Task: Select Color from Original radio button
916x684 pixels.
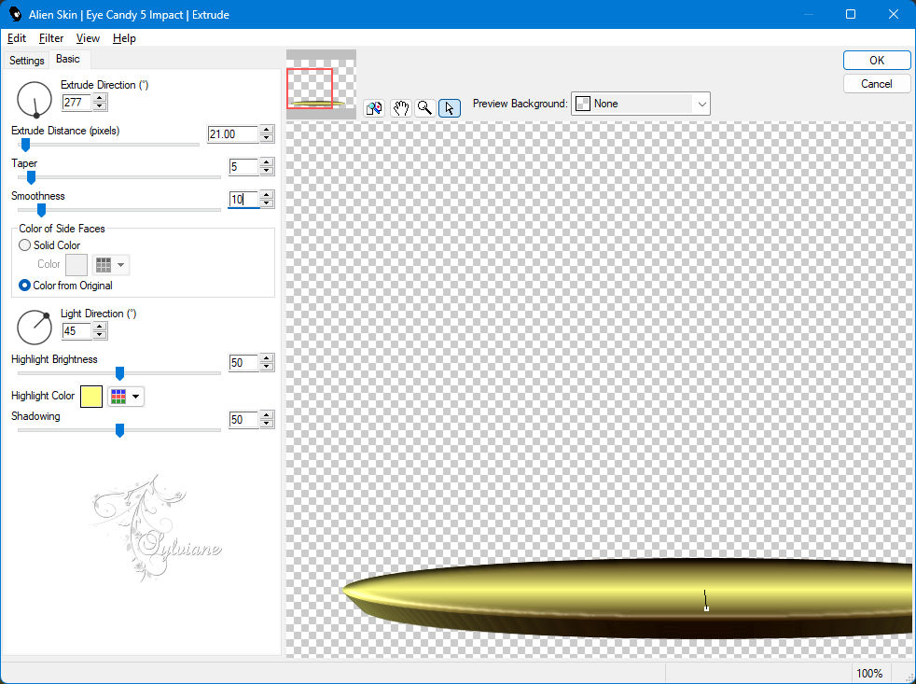Action: (x=24, y=286)
